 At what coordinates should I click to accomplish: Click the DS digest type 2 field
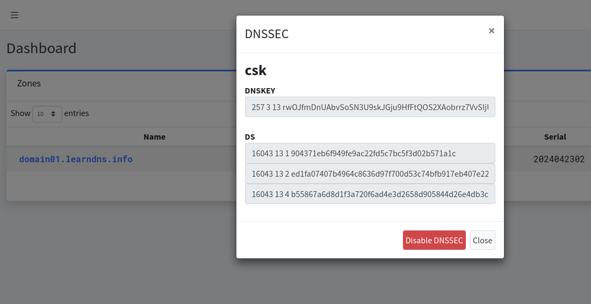[x=370, y=173]
